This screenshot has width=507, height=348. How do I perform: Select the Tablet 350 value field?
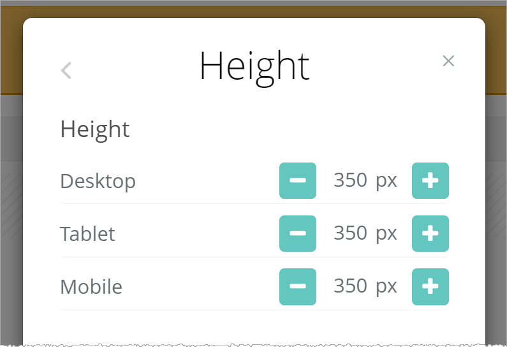[x=350, y=234]
